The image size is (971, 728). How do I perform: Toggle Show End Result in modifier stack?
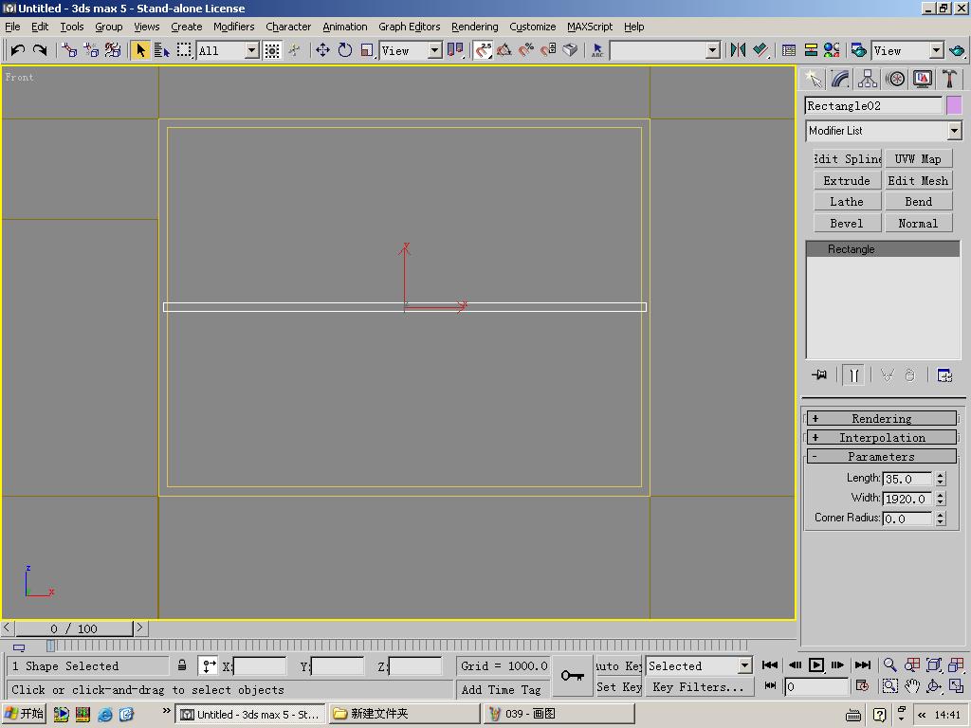click(853, 375)
